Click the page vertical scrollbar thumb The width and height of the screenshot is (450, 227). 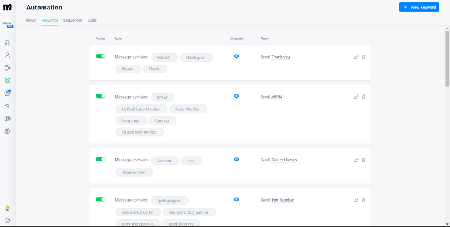pyautogui.click(x=448, y=58)
